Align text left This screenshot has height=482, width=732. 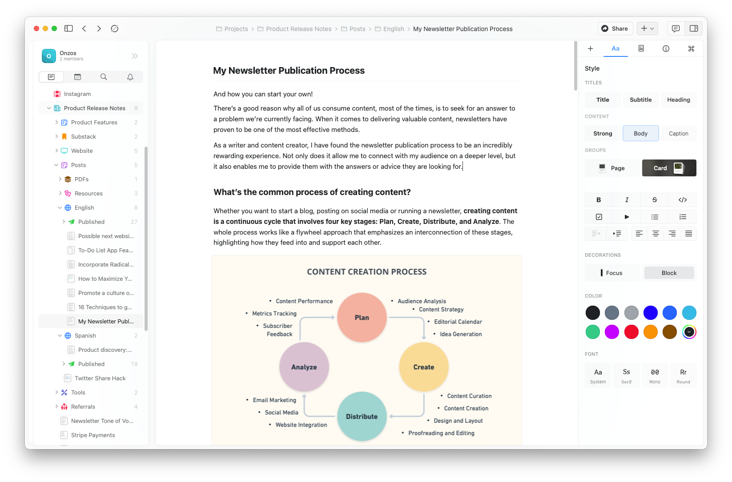[x=639, y=234]
